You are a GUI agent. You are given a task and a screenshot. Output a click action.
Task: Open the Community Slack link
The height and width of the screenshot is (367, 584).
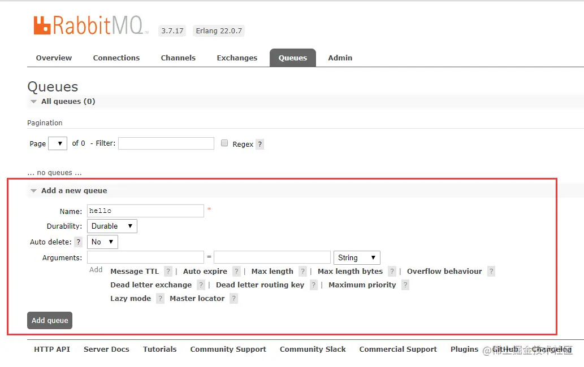coord(313,349)
